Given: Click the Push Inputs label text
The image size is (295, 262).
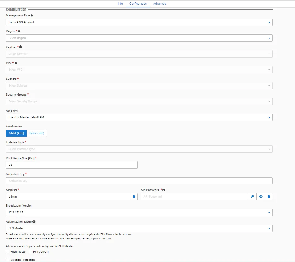Looking at the screenshot, I should point(18,252).
